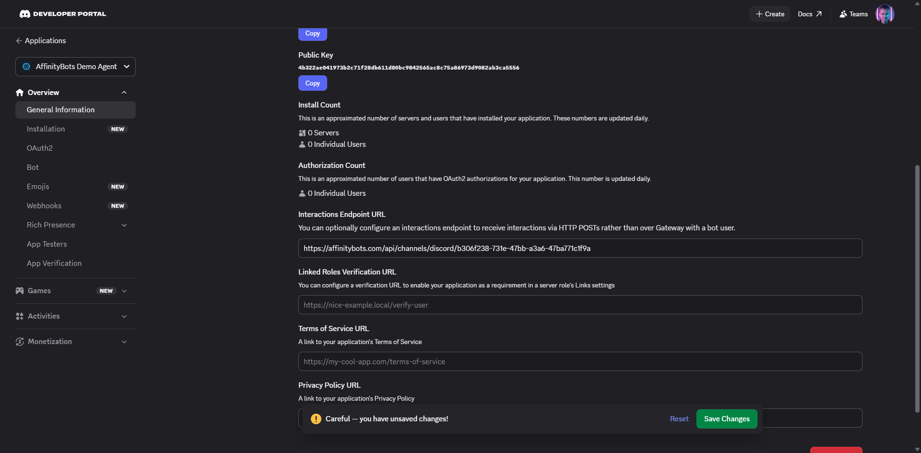Click the plus icon on the Create button
The width and height of the screenshot is (921, 453).
pyautogui.click(x=758, y=14)
